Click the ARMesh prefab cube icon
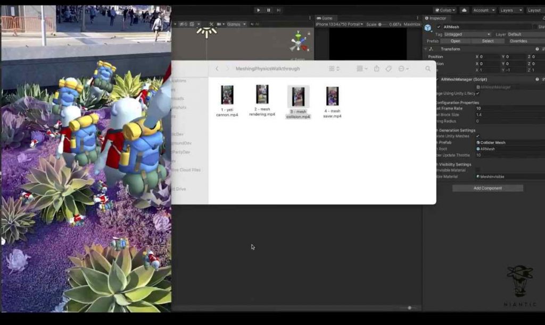Viewport: 545px width, 325px height. pos(428,28)
